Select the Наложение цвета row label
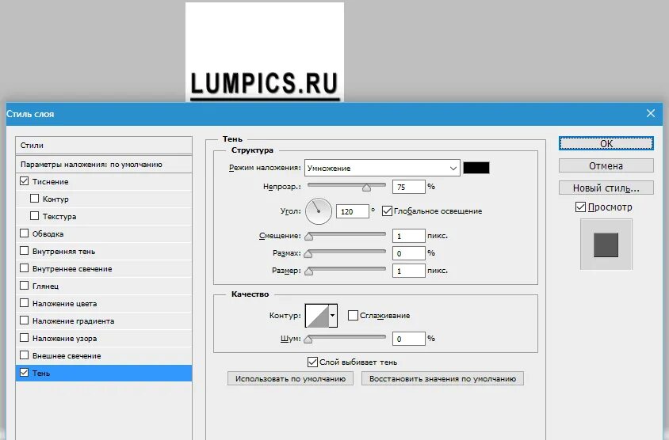The width and height of the screenshot is (669, 440). pyautogui.click(x=64, y=303)
